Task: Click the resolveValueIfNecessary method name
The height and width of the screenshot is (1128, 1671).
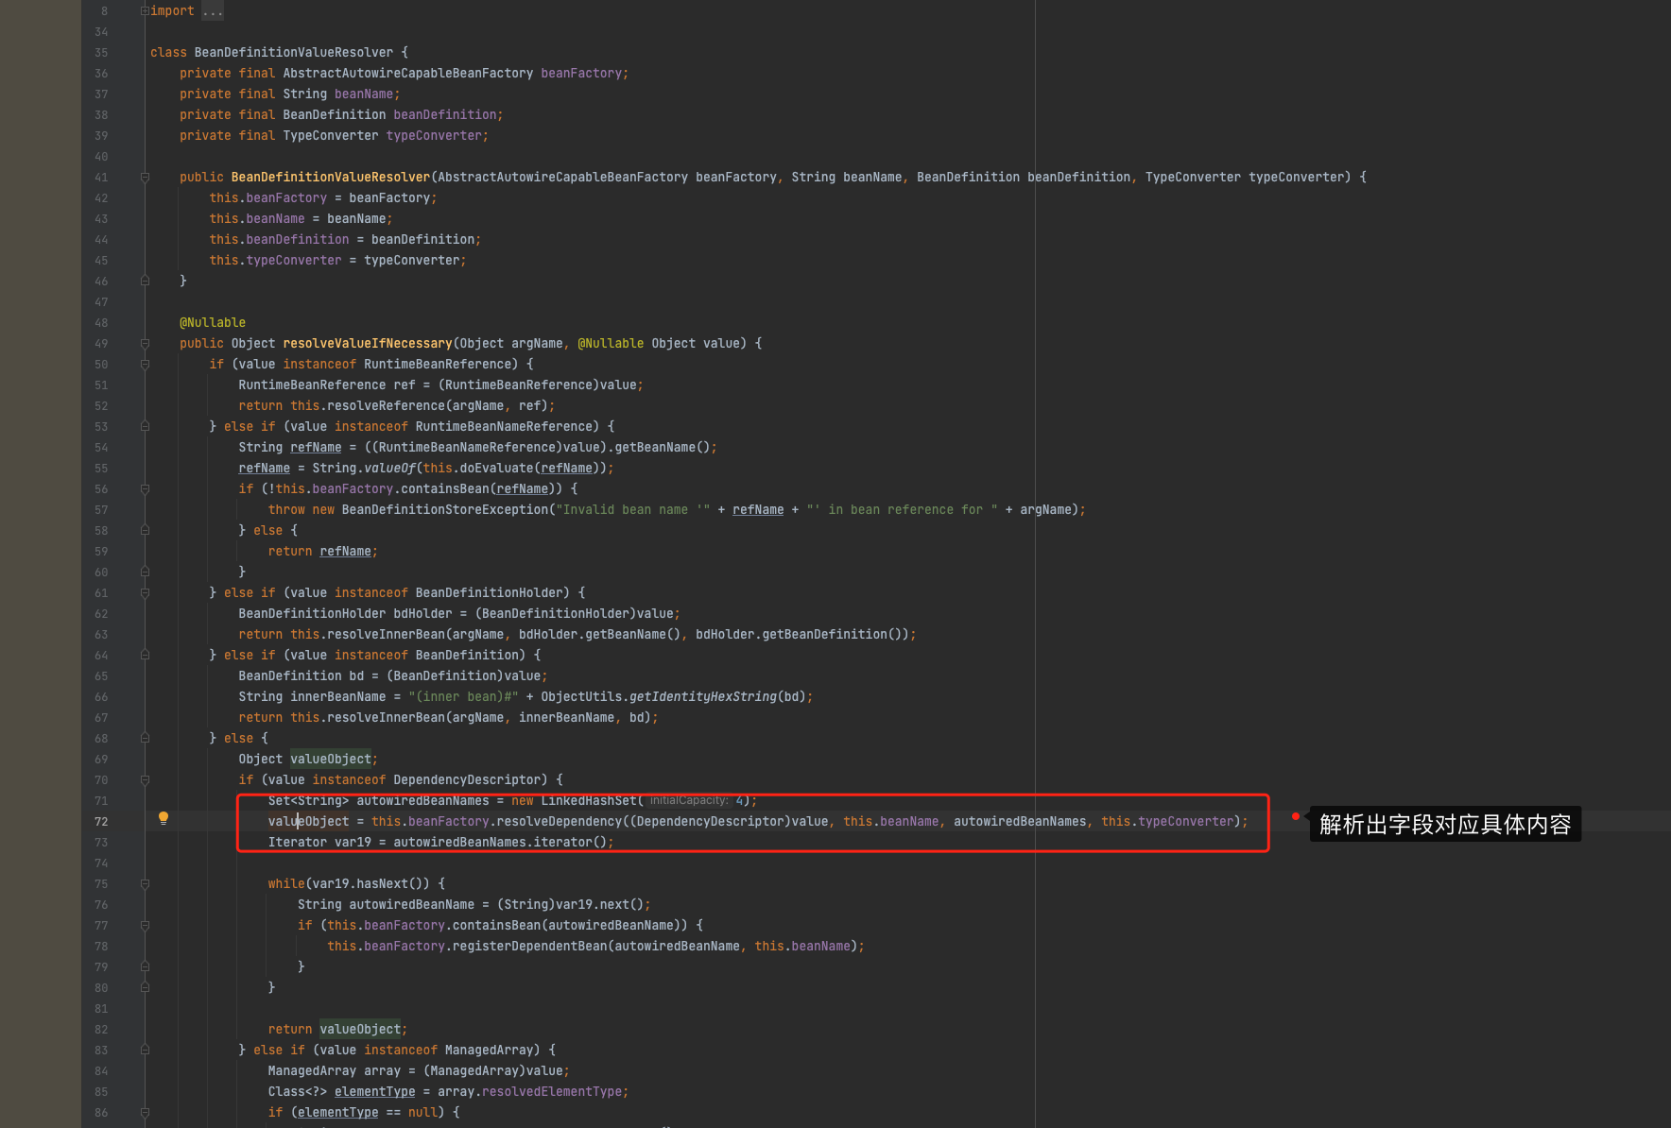Action: point(368,344)
